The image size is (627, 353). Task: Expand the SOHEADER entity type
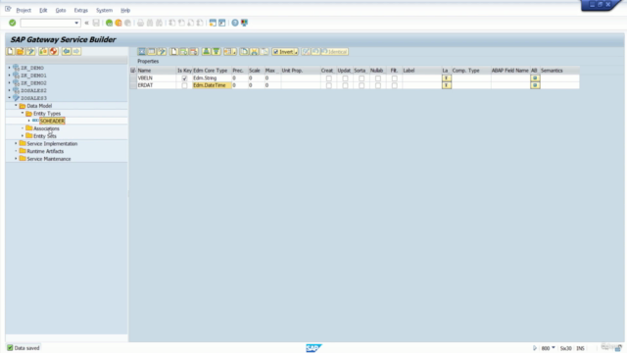point(28,121)
